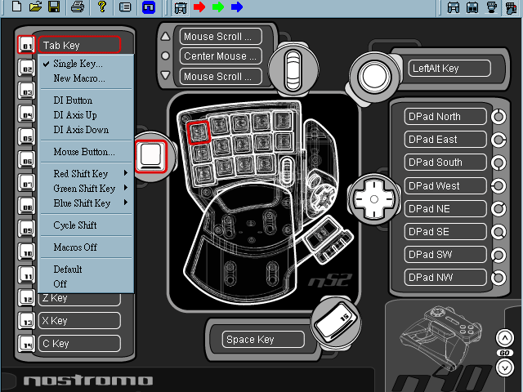Open the Space Key assignment field
This screenshot has width=523, height=392.
point(263,340)
